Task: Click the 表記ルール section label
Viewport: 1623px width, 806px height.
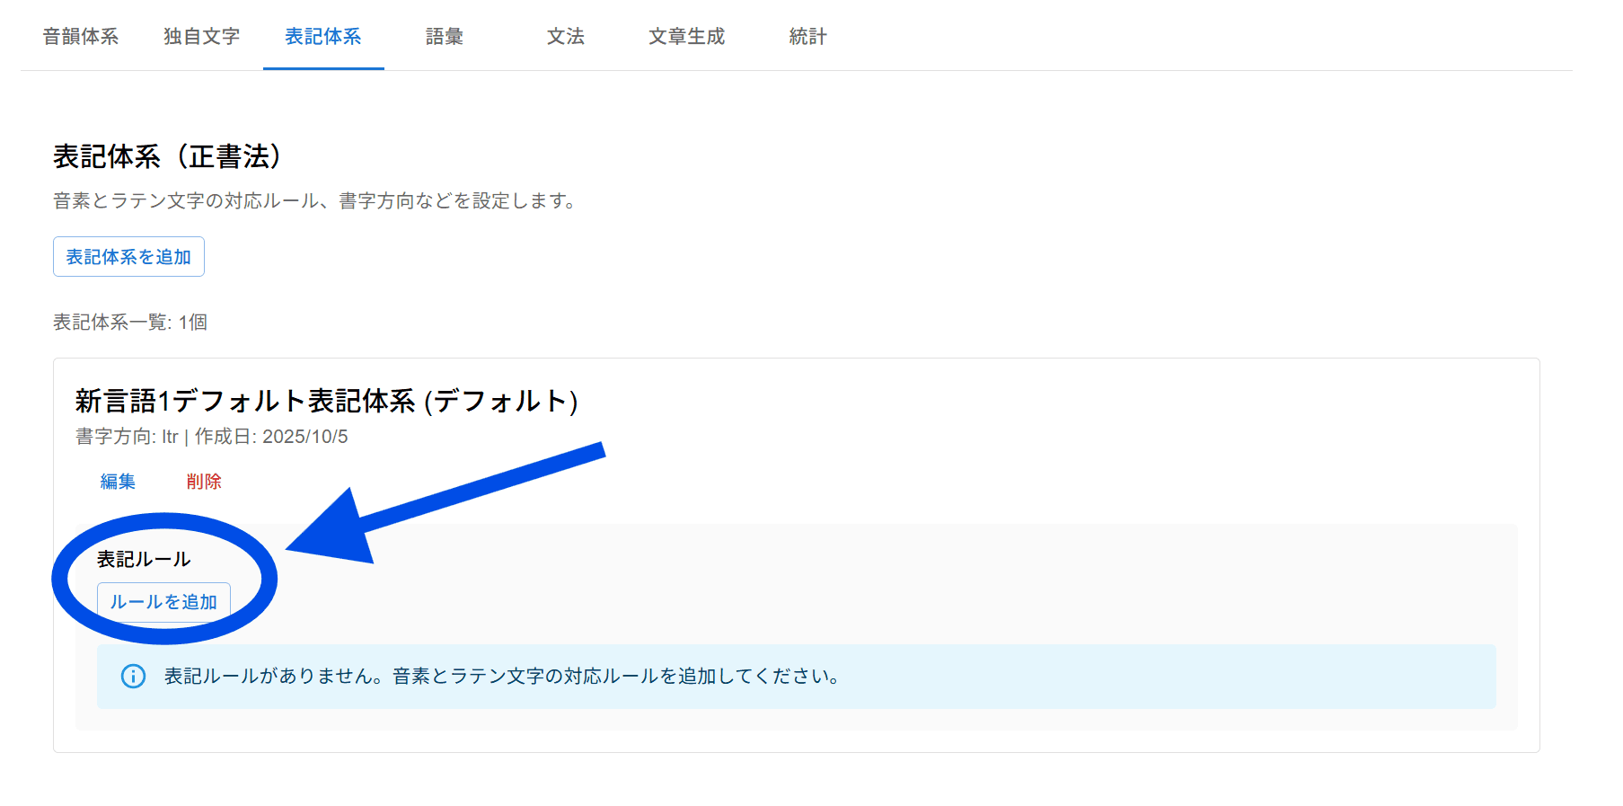Action: pyautogui.click(x=144, y=559)
